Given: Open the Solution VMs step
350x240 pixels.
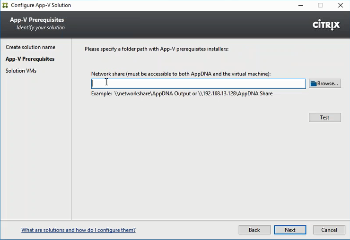Looking at the screenshot, I should point(21,71).
